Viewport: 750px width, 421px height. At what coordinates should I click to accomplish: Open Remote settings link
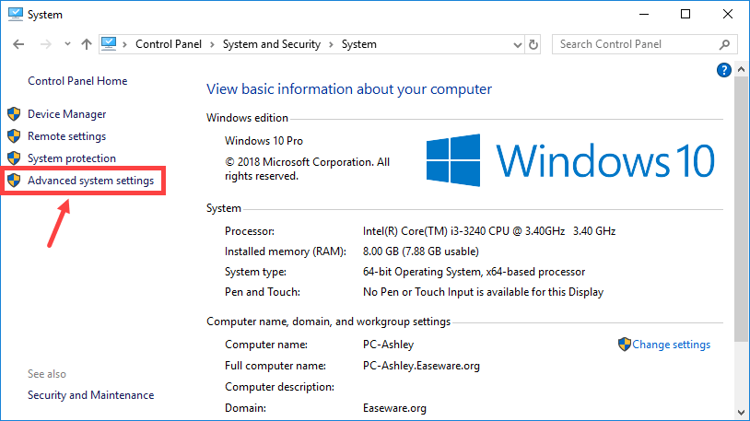66,136
